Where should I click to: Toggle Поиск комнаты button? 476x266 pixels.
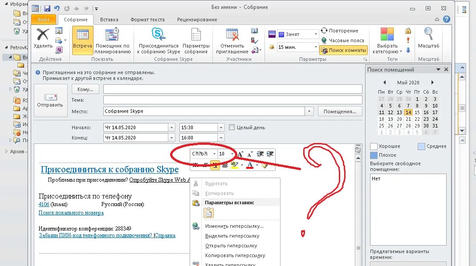[344, 50]
